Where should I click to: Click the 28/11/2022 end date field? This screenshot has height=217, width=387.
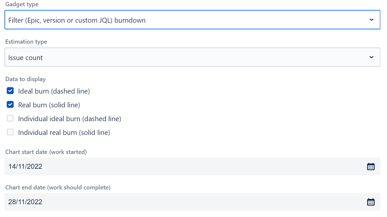(x=184, y=202)
